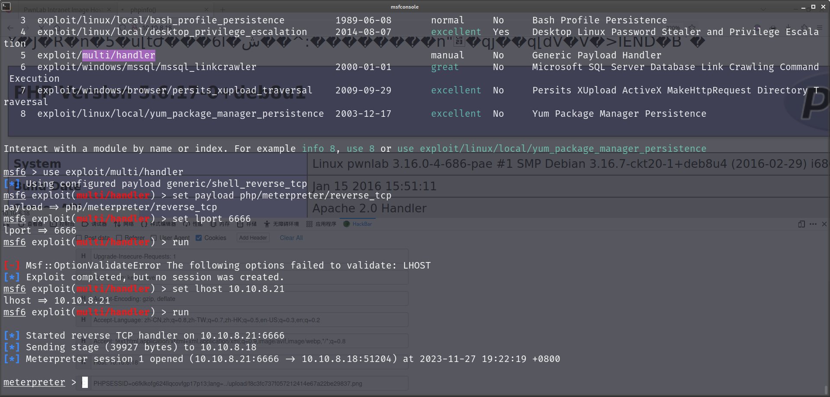
Task: Close the PwnLab Intranet Image Host tab in Firefox
Action: [x=109, y=10]
